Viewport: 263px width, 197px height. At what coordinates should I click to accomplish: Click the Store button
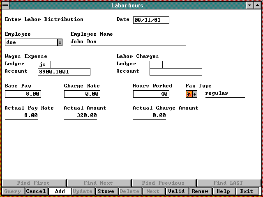point(106,191)
